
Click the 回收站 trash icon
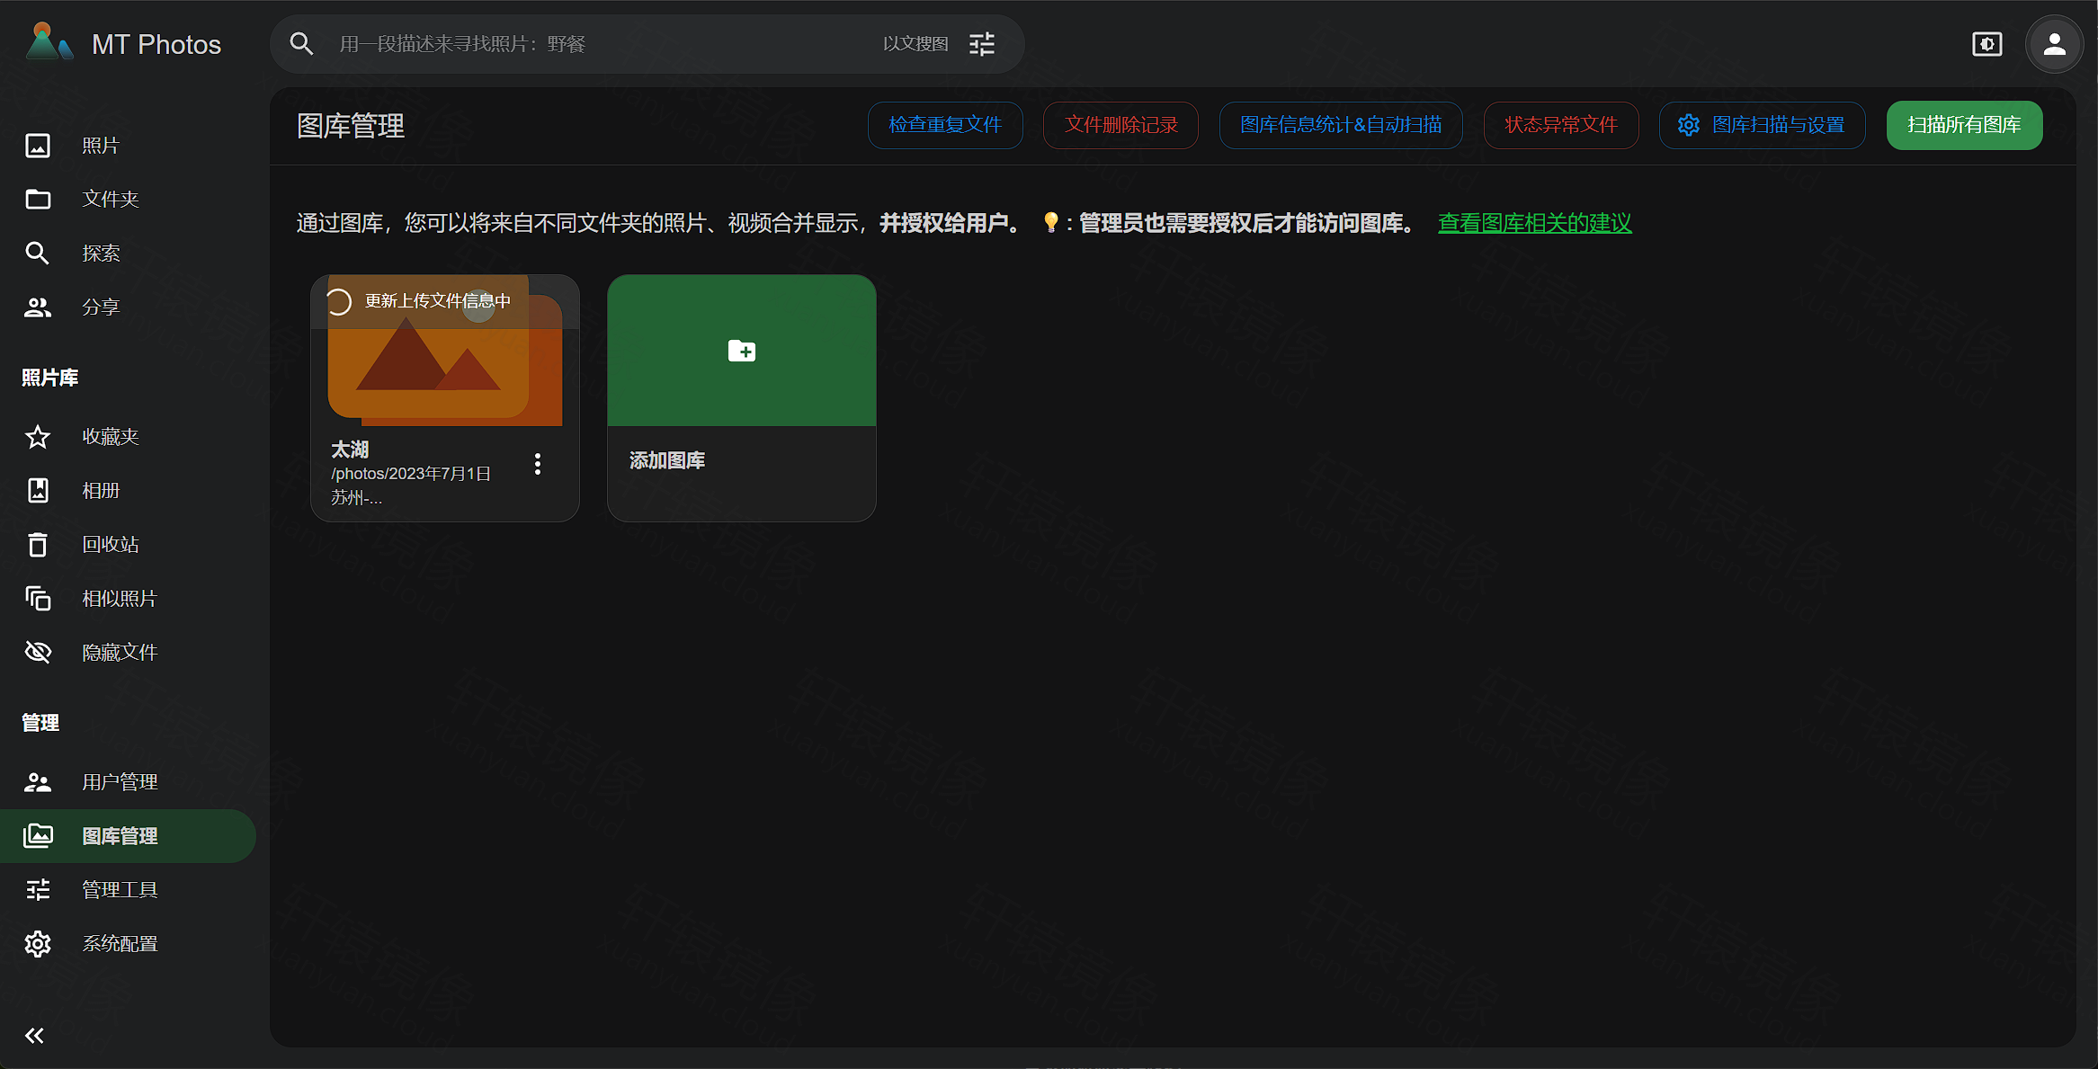[x=38, y=545]
